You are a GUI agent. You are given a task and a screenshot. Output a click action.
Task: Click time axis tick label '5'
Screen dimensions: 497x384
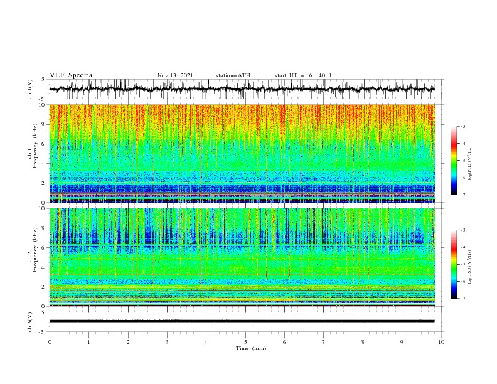[245, 342]
